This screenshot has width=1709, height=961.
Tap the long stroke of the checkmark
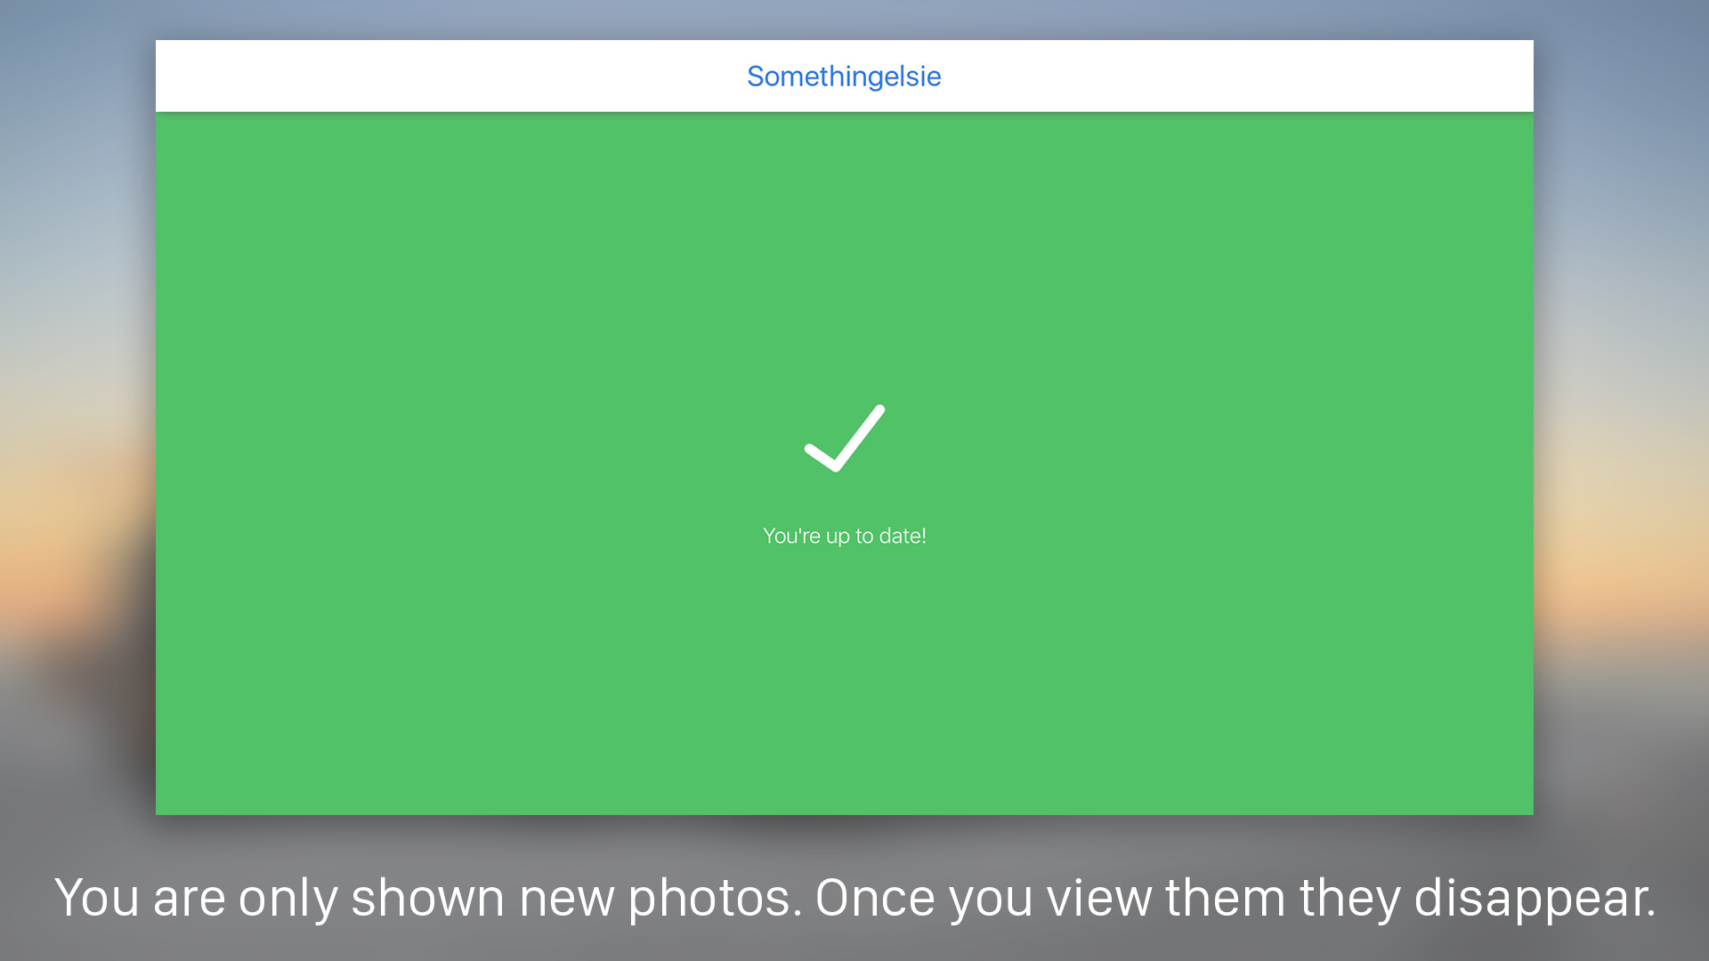point(860,436)
